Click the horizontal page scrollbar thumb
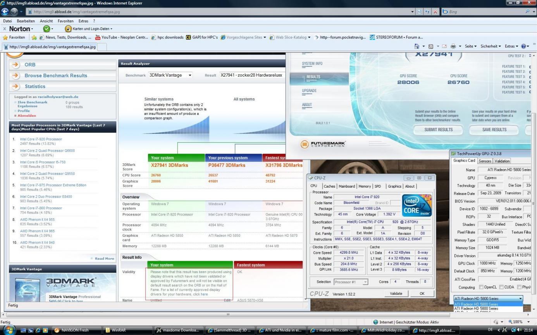The width and height of the screenshot is (537, 335). 228,314
